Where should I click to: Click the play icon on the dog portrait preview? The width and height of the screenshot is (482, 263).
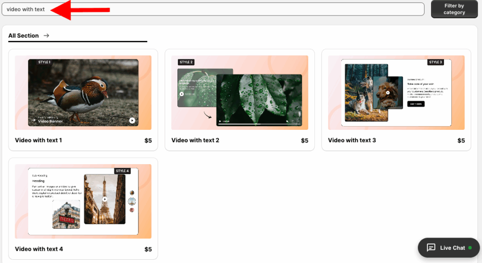point(388,93)
